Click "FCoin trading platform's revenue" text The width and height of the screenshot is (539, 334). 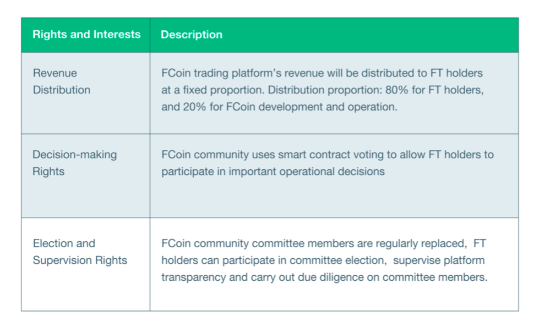click(x=243, y=73)
